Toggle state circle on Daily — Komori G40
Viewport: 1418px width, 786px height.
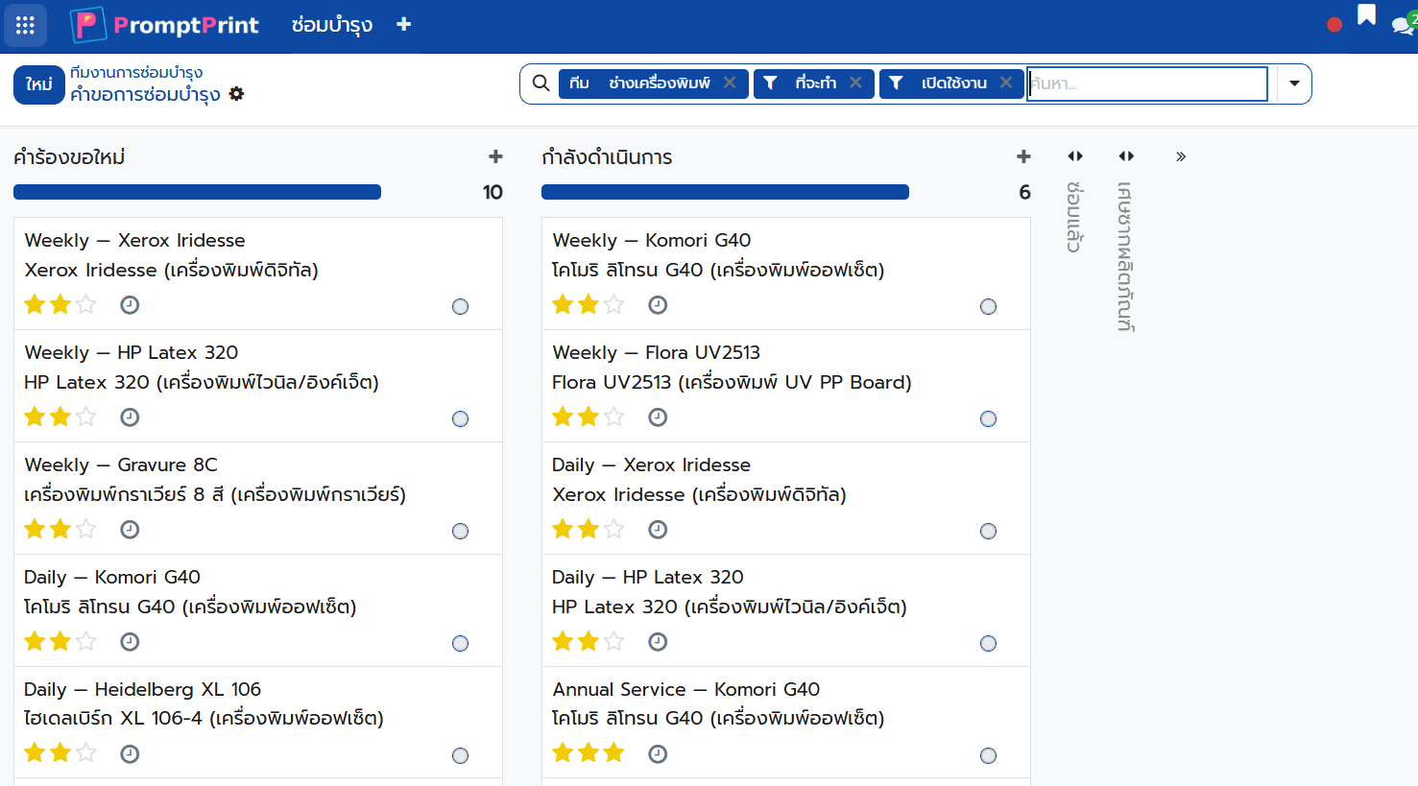click(461, 644)
